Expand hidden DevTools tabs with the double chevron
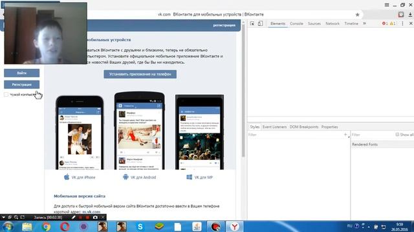The image size is (414, 232). [x=364, y=23]
